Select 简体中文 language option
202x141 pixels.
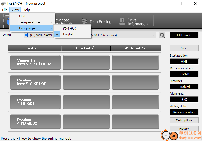(x=72, y=28)
